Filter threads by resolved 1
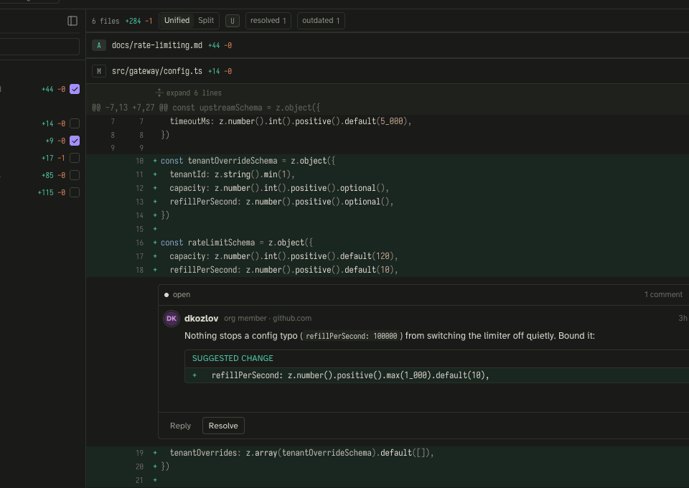 pyautogui.click(x=268, y=21)
